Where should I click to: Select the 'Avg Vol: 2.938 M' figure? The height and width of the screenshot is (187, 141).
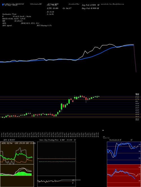90,5
